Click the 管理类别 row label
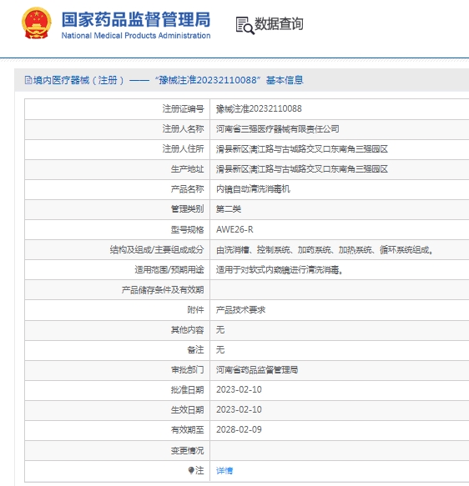469x486 pixels. [x=187, y=209]
